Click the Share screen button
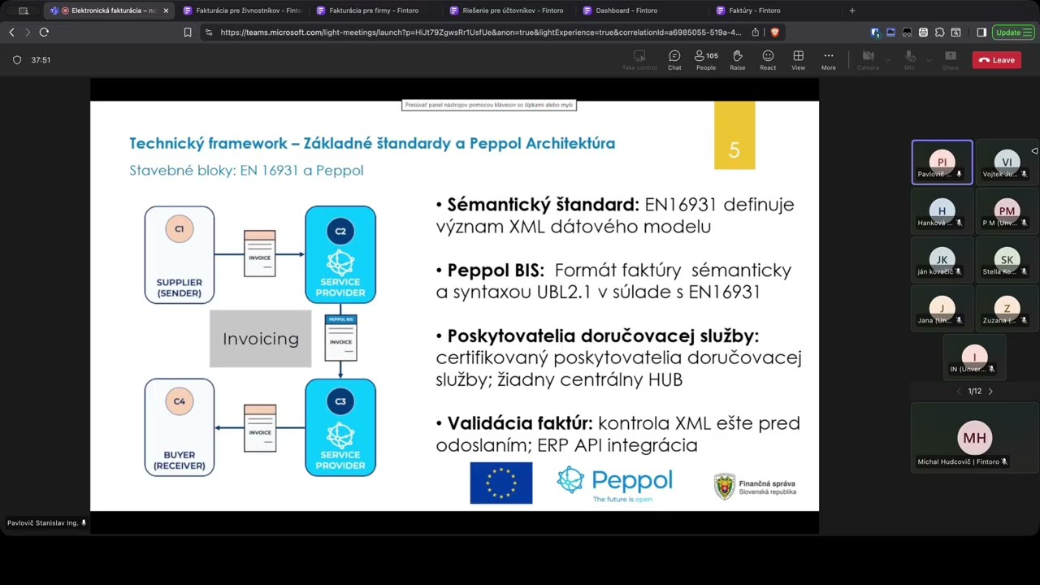1040x585 pixels. click(950, 60)
